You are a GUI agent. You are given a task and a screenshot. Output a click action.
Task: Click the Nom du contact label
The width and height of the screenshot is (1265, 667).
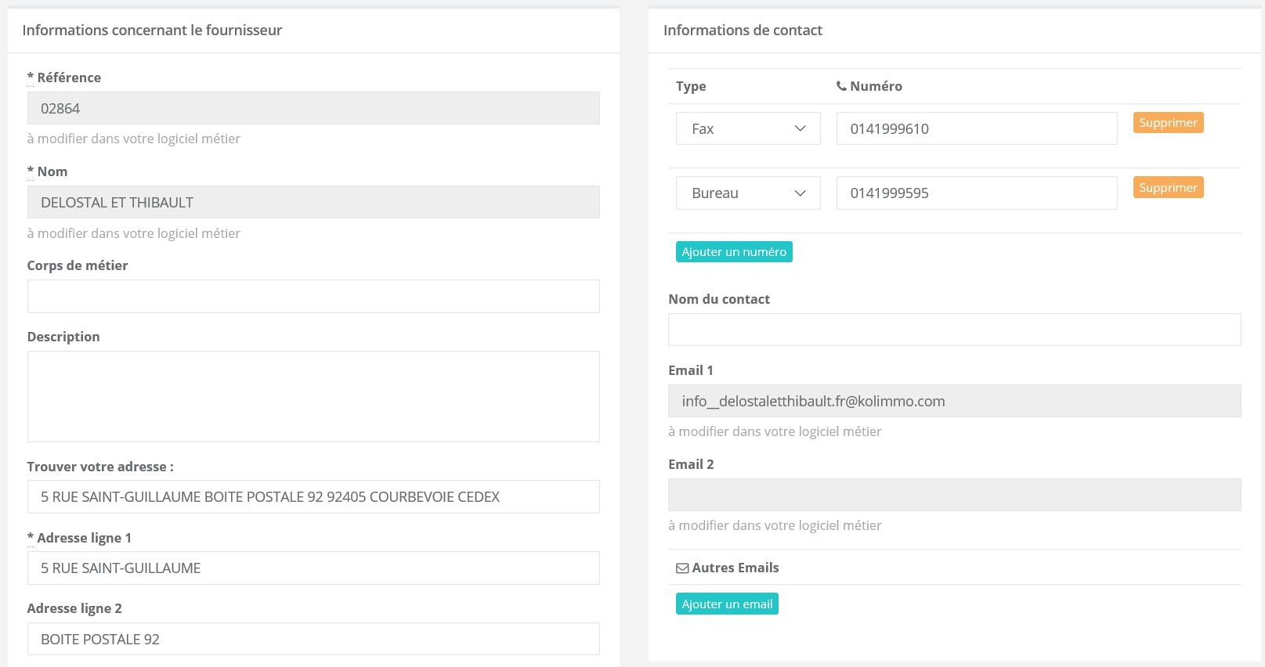(x=719, y=299)
